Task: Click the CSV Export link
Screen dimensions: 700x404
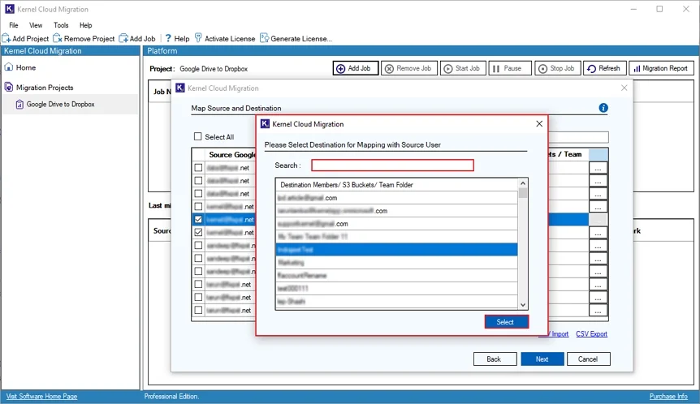Action: tap(591, 334)
